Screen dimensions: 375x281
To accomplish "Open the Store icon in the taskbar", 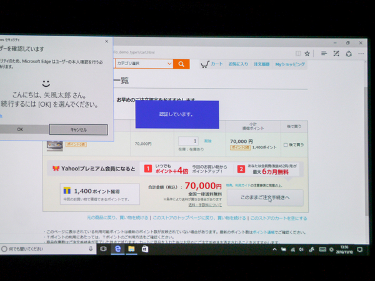I will [145, 249].
